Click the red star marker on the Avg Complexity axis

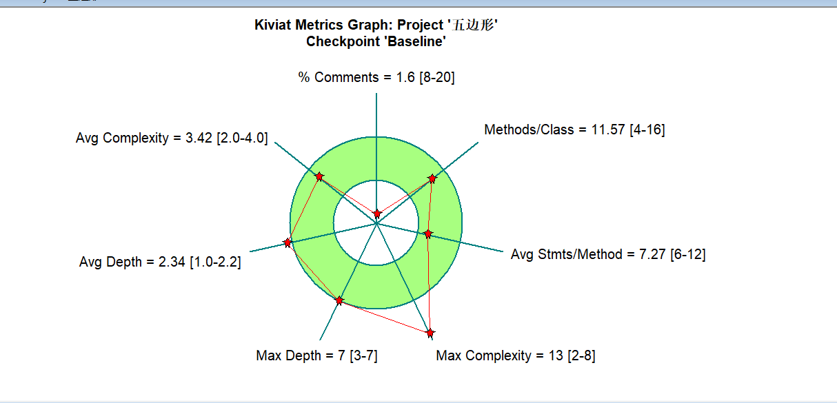(319, 177)
